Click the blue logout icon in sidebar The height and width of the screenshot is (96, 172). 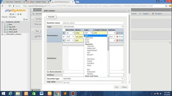pyautogui.click(x=13, y=14)
